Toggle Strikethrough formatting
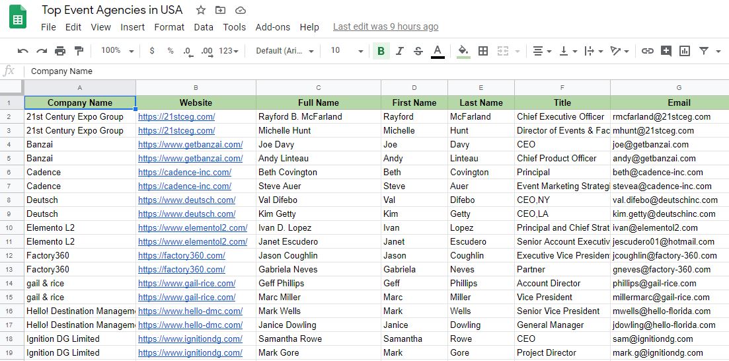 tap(418, 51)
